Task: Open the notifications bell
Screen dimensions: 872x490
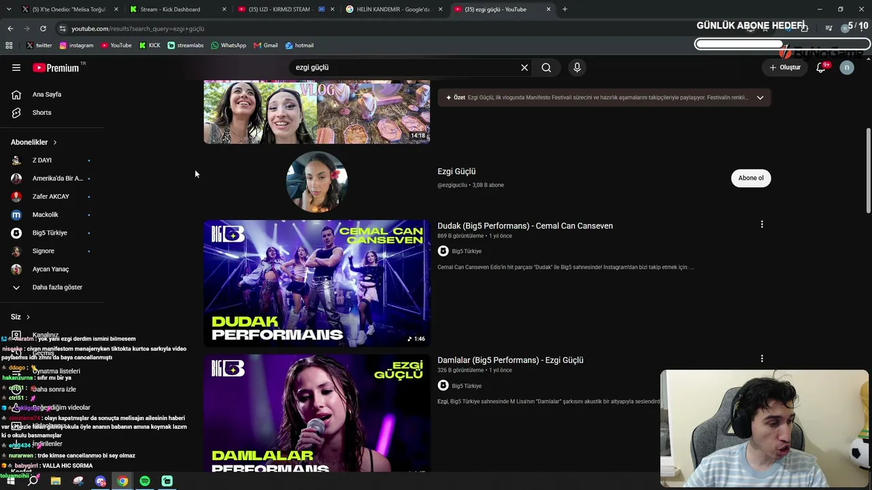Action: coord(821,67)
